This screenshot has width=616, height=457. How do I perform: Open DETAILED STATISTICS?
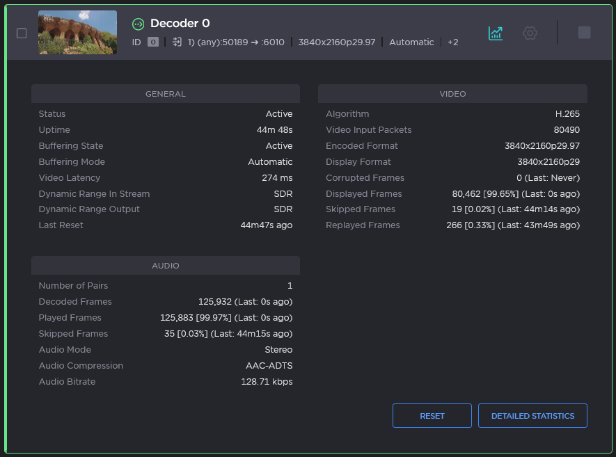click(x=532, y=416)
